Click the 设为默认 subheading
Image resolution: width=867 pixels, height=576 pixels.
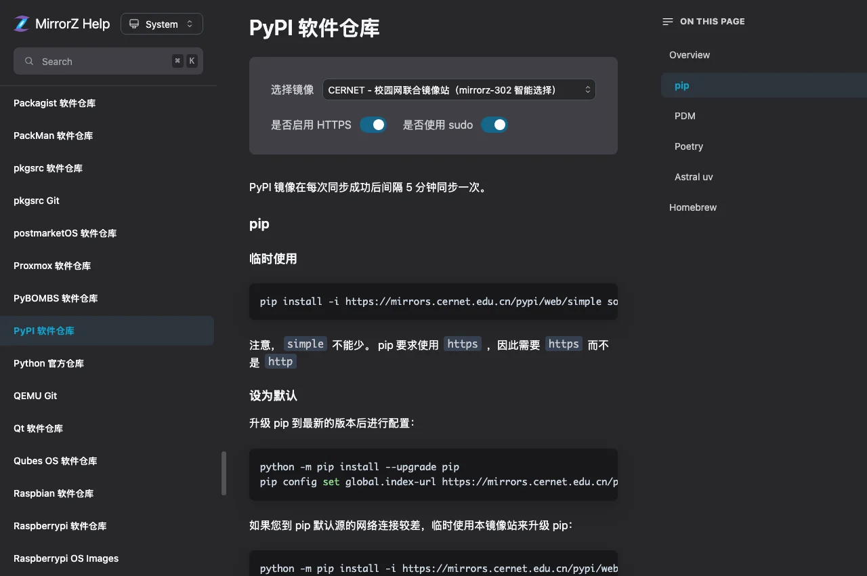click(x=273, y=396)
